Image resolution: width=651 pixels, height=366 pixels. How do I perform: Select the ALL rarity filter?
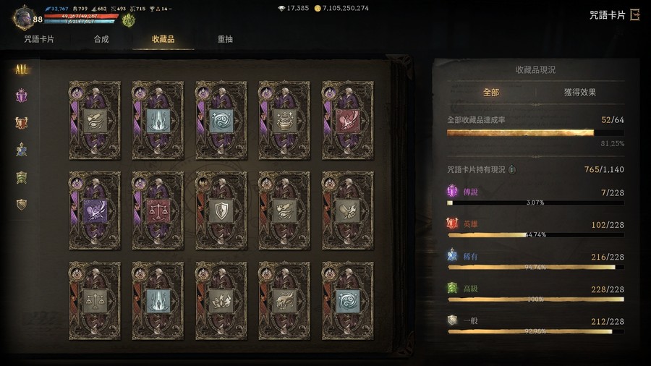pyautogui.click(x=22, y=69)
